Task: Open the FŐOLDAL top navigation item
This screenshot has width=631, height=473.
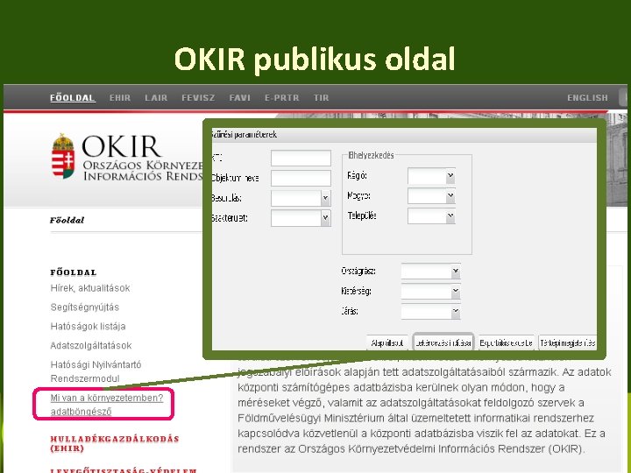Action: coord(73,98)
